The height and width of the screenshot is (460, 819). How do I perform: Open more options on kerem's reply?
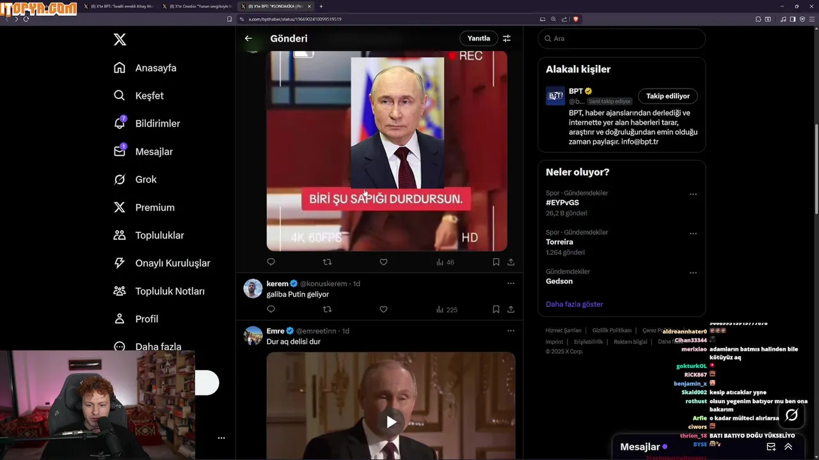click(511, 283)
